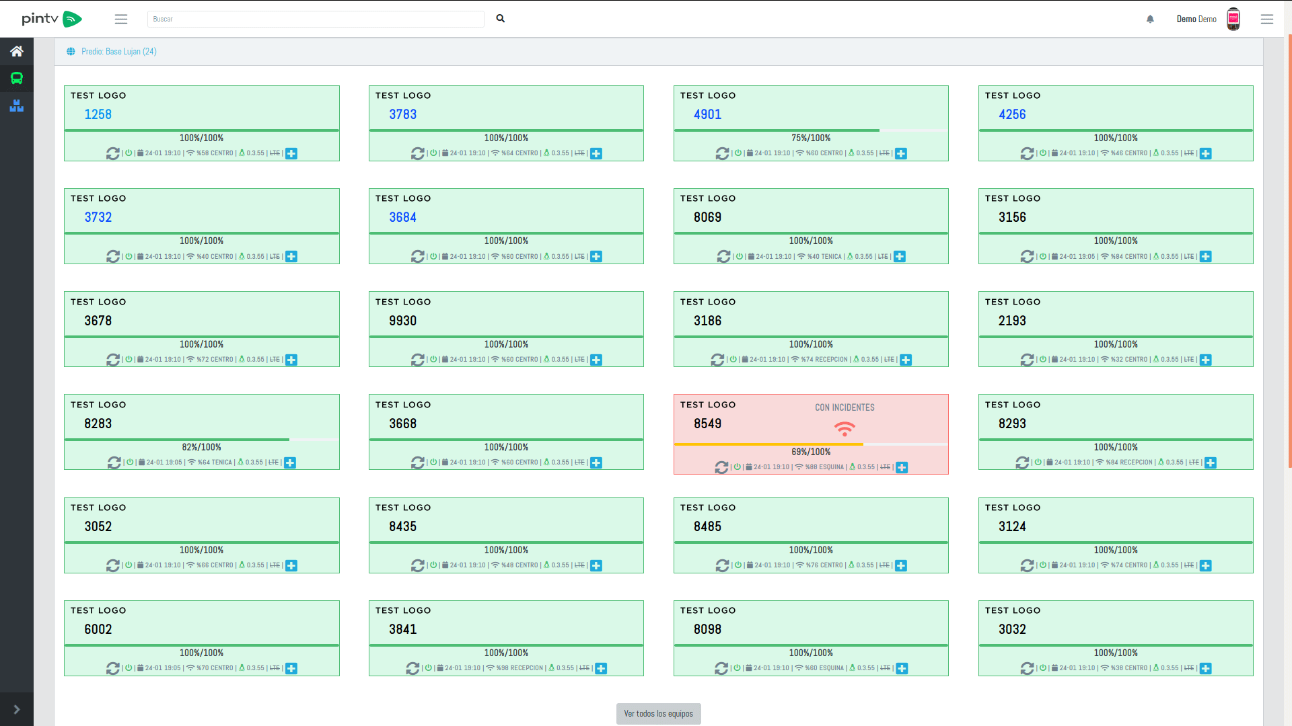Expand details with plus on device 3841
Image resolution: width=1292 pixels, height=726 pixels.
click(601, 668)
